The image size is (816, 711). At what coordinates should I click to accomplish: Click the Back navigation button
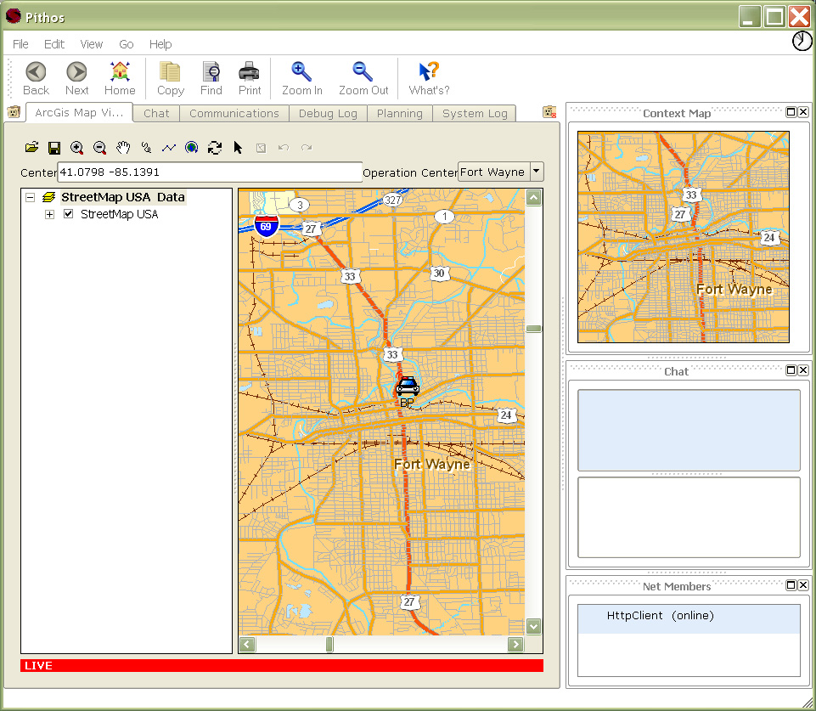[x=36, y=78]
